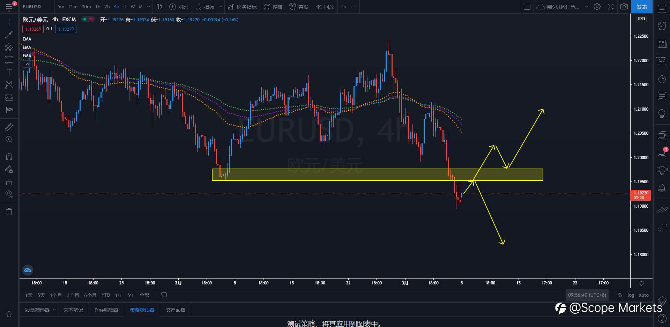The width and height of the screenshot is (670, 327).
Task: Select the 1h timeframe
Action: [98, 7]
